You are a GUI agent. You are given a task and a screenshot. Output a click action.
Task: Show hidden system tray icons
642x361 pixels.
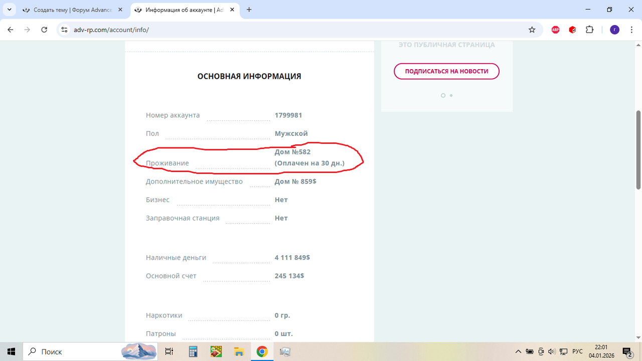click(x=518, y=351)
